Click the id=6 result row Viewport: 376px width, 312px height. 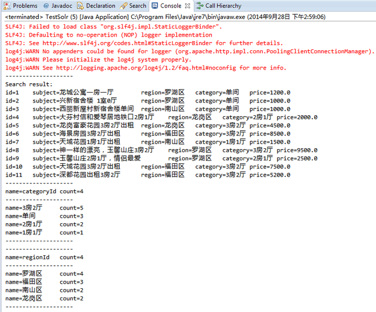click(x=148, y=134)
